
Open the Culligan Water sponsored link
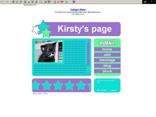(78, 10)
